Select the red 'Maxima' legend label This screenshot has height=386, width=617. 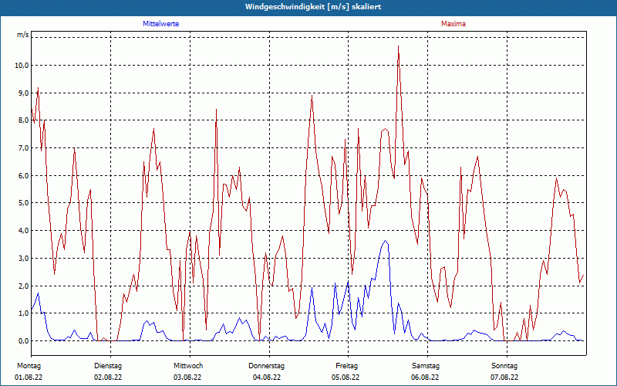click(453, 24)
